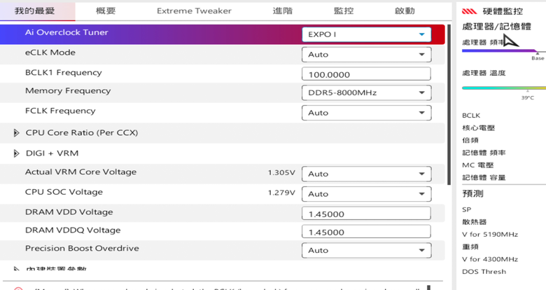
Task: Open the 監控 tab
Action: (344, 11)
